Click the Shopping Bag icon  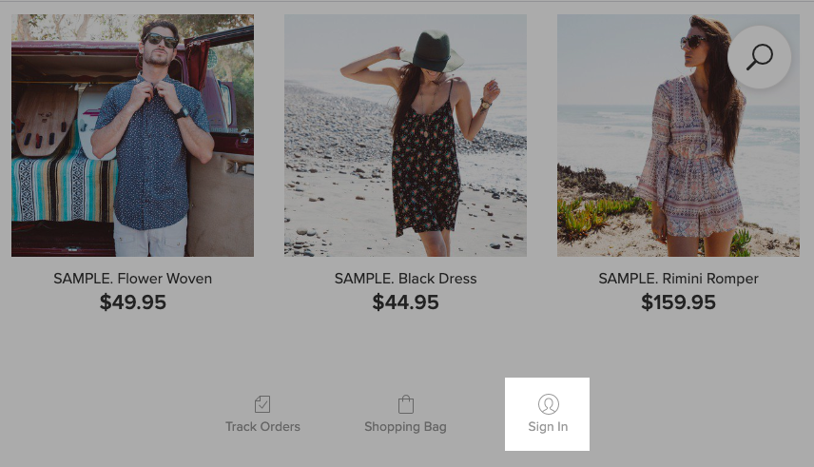[x=405, y=404]
